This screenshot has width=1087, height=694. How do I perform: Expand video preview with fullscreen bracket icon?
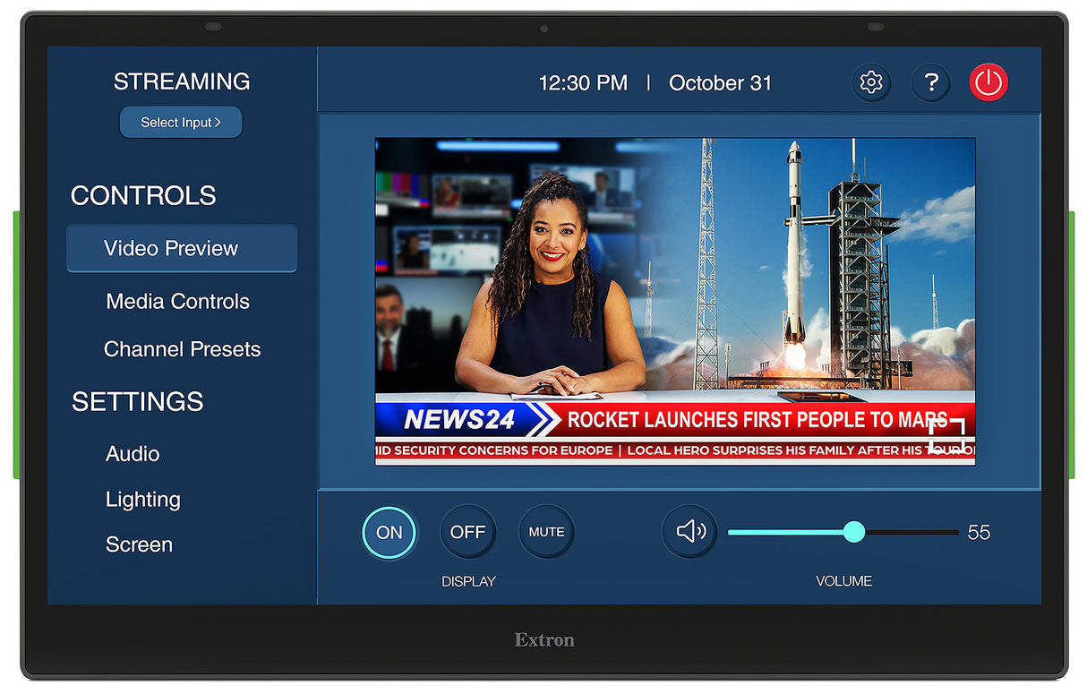coord(947,434)
